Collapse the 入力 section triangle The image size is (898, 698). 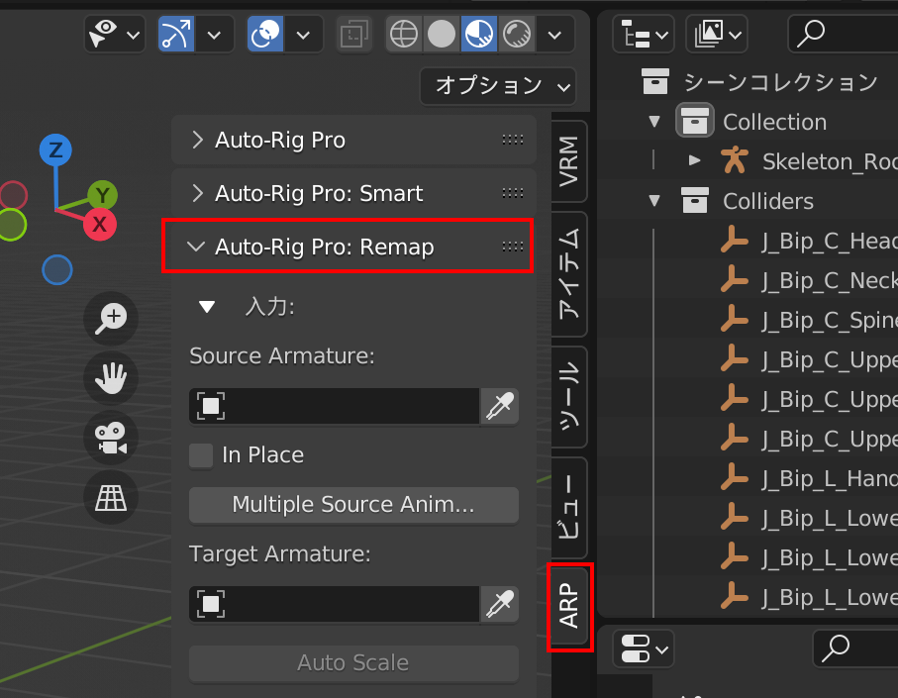[x=207, y=307]
